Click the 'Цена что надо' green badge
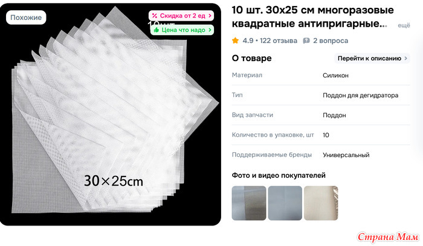The width and height of the screenshot is (423, 246). point(182,30)
